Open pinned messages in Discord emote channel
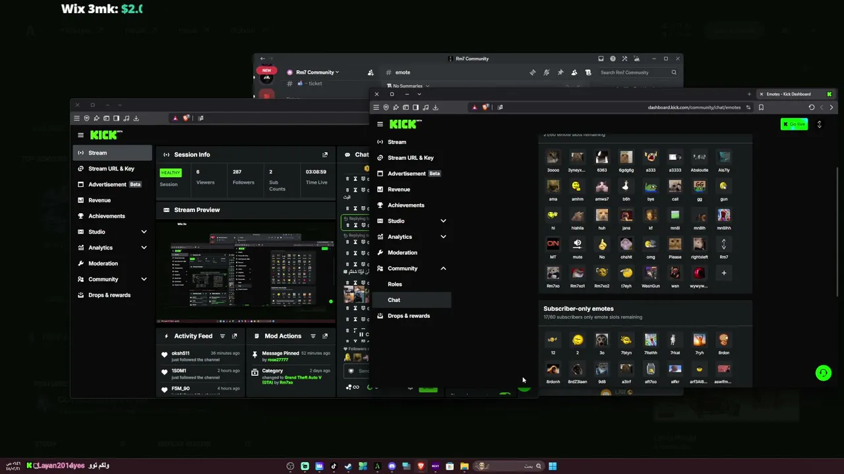 pyautogui.click(x=560, y=72)
